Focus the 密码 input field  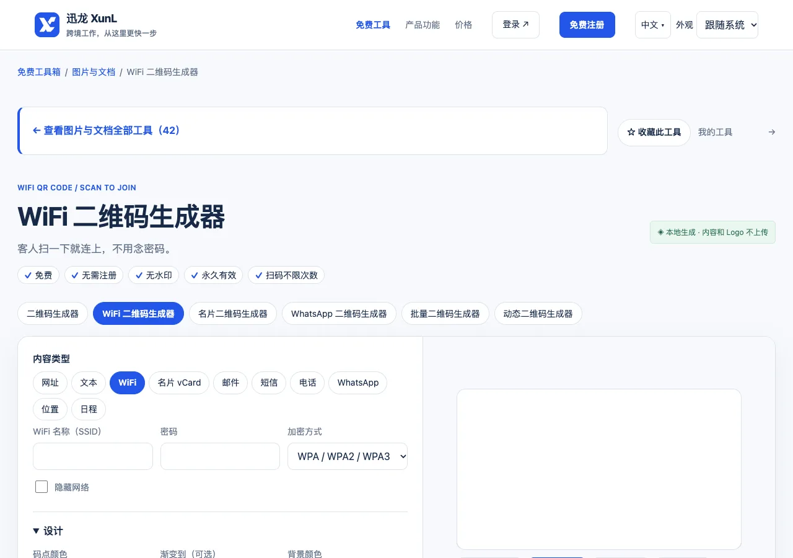coord(220,456)
